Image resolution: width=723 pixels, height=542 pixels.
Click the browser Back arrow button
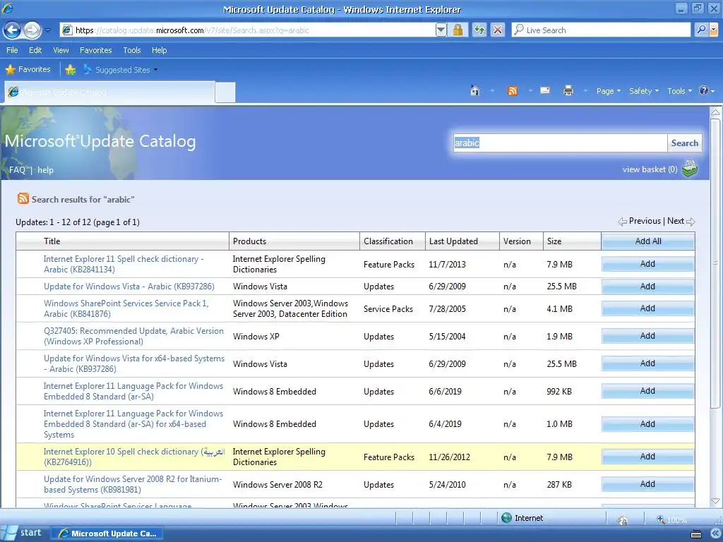[x=13, y=30]
